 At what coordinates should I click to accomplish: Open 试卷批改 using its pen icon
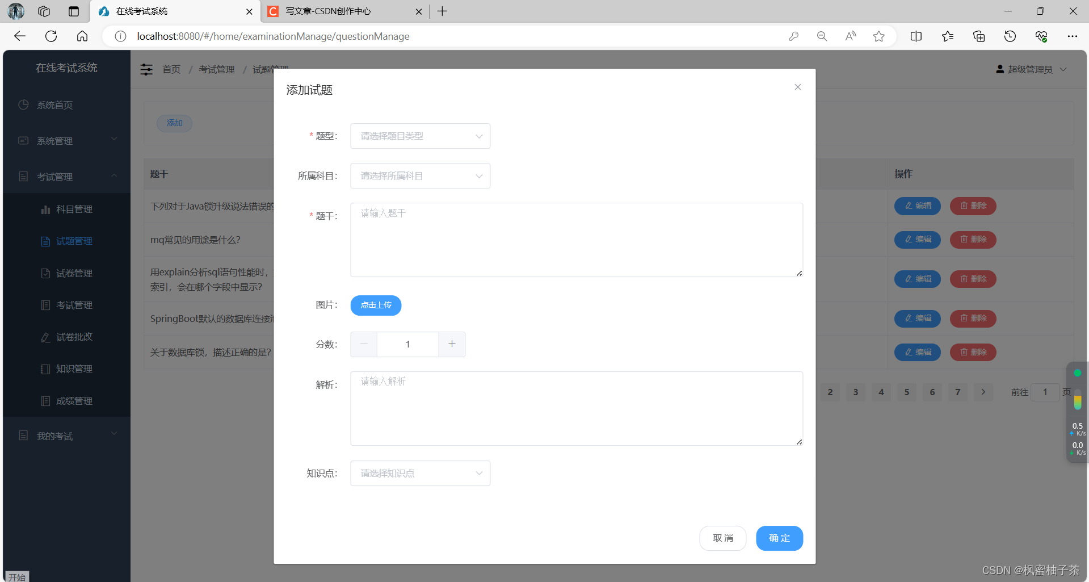tap(46, 337)
